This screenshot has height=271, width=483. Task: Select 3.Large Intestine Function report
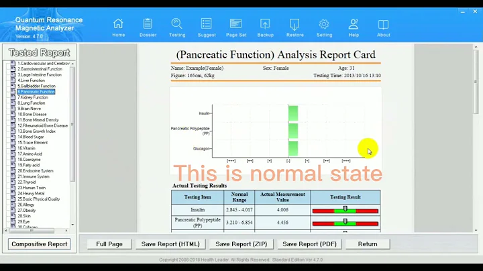pos(40,74)
